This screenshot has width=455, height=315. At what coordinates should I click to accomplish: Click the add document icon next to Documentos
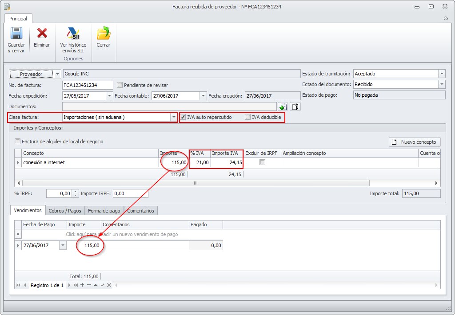(x=283, y=106)
